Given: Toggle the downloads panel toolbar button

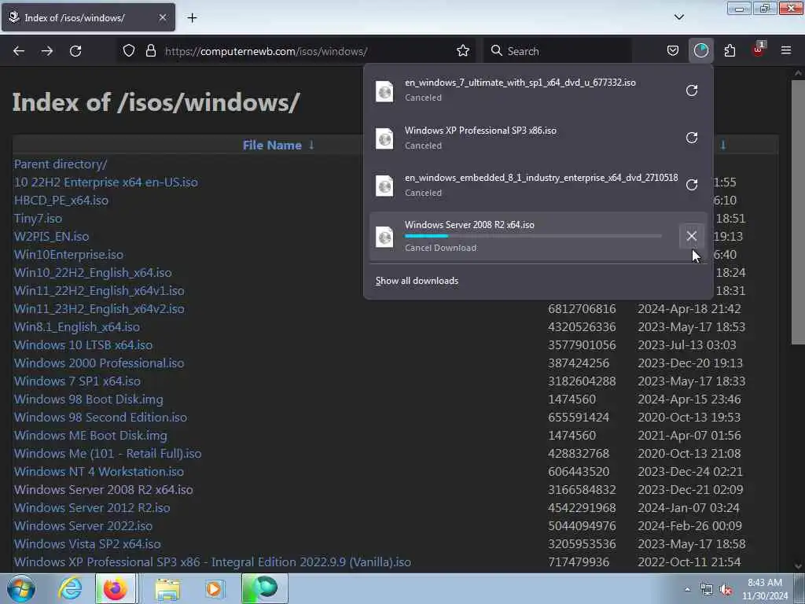Looking at the screenshot, I should (700, 51).
